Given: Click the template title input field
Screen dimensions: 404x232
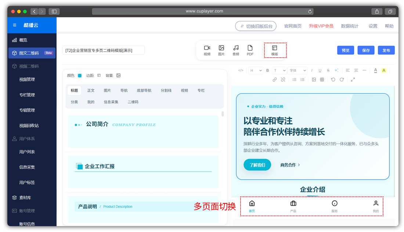Looking at the screenshot, I should tap(103, 50).
